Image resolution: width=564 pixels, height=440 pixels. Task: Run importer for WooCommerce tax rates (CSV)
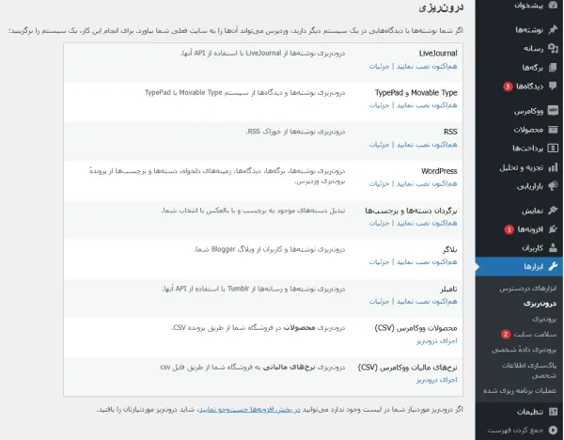[x=437, y=380]
